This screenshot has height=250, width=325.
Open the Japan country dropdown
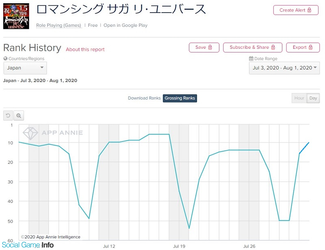25,68
